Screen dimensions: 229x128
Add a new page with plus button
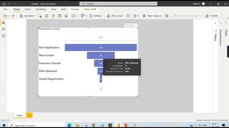click(29, 115)
